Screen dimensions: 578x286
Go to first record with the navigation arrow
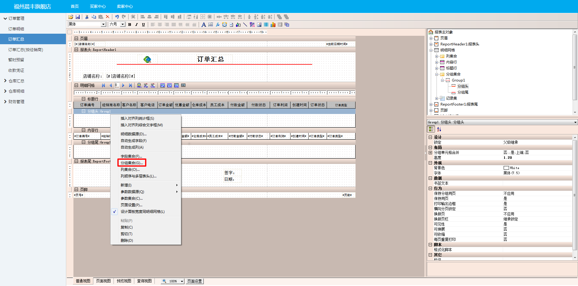(104, 85)
